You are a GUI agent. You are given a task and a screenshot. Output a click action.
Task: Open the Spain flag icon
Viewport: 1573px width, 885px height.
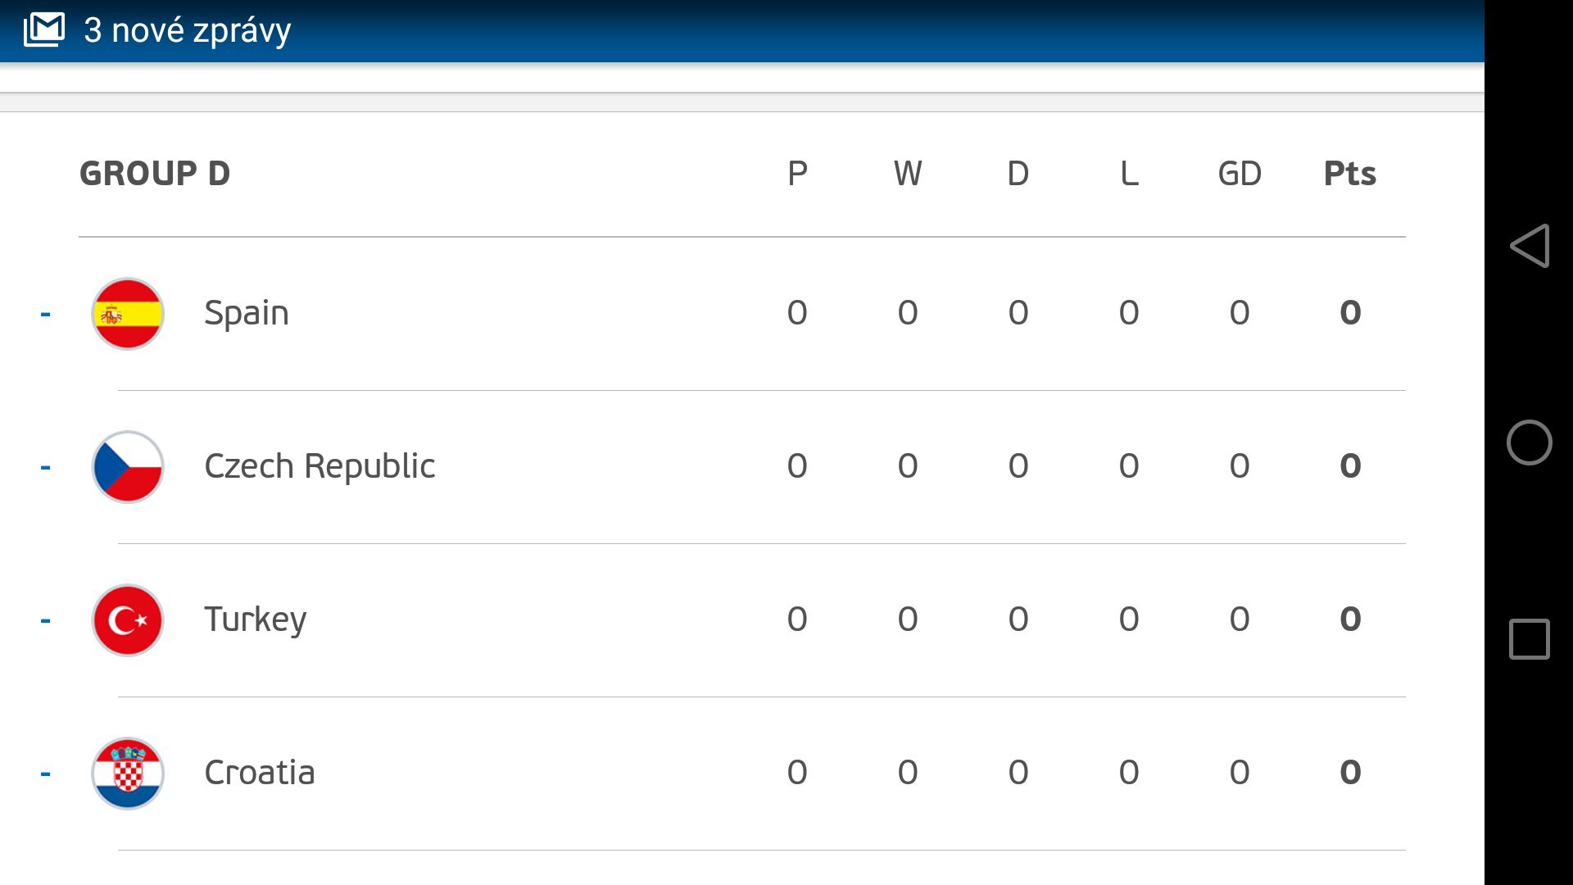[127, 313]
